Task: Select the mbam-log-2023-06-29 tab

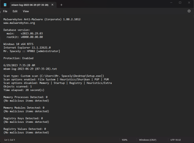Action: pyautogui.click(x=30, y=5)
